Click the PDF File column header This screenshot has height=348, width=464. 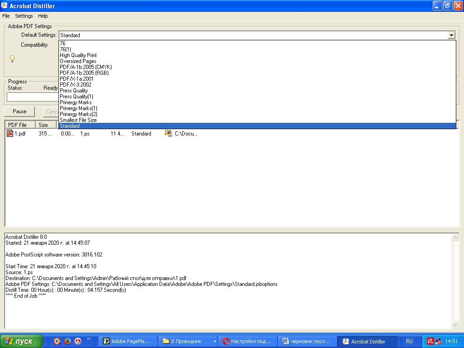point(20,125)
